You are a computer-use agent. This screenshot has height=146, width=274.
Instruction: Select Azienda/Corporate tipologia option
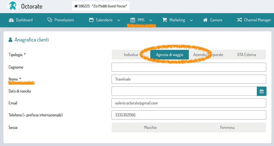click(x=208, y=55)
